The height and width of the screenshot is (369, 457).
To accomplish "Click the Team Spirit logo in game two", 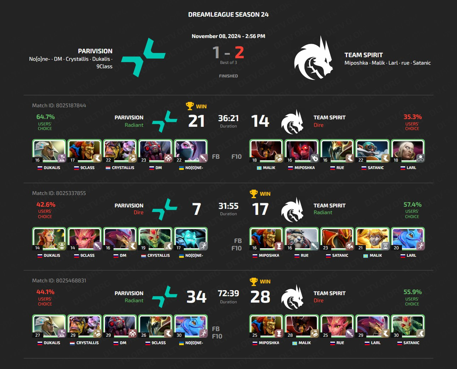I will (292, 210).
